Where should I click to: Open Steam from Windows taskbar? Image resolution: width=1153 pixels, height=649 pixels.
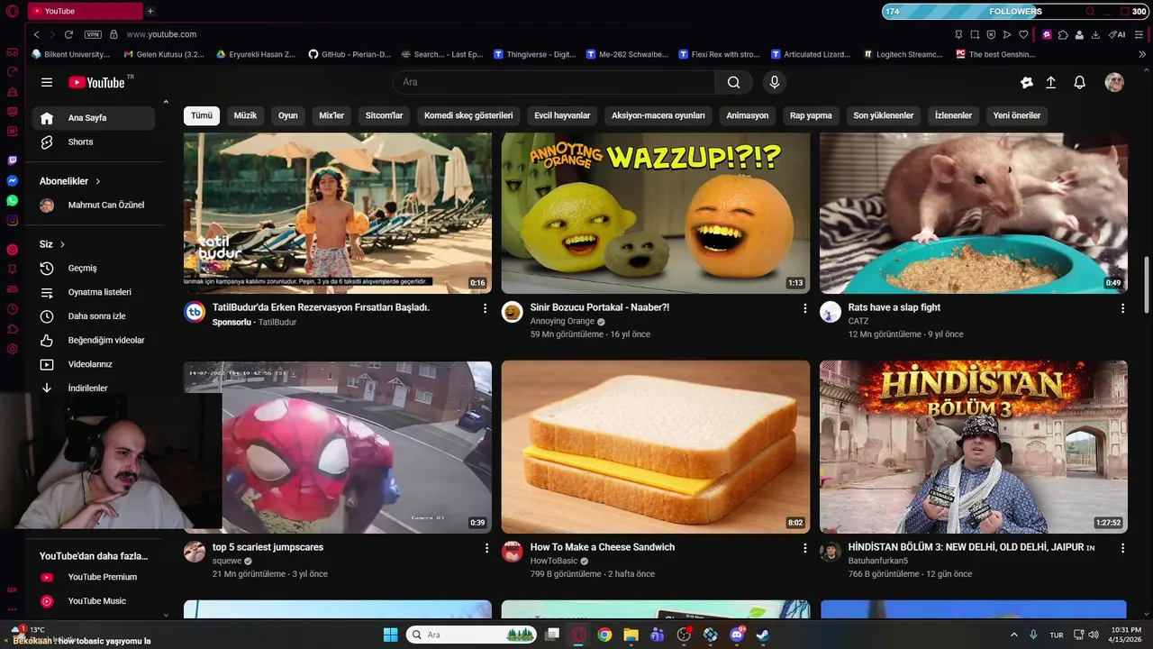[x=763, y=635]
